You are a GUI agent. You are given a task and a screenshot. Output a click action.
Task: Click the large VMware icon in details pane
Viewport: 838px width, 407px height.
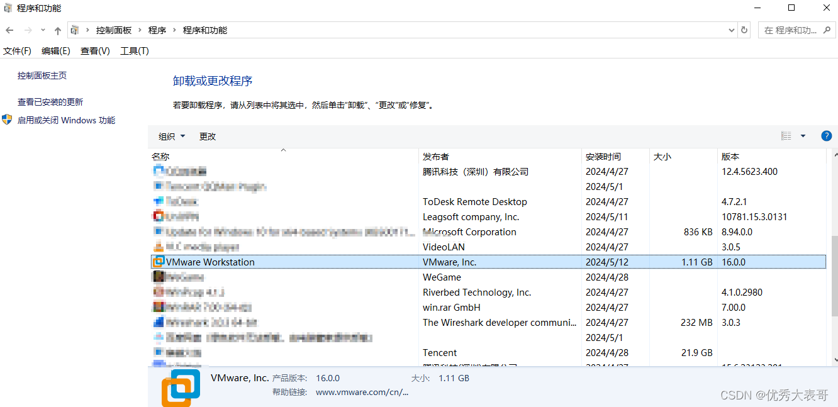[x=181, y=387]
